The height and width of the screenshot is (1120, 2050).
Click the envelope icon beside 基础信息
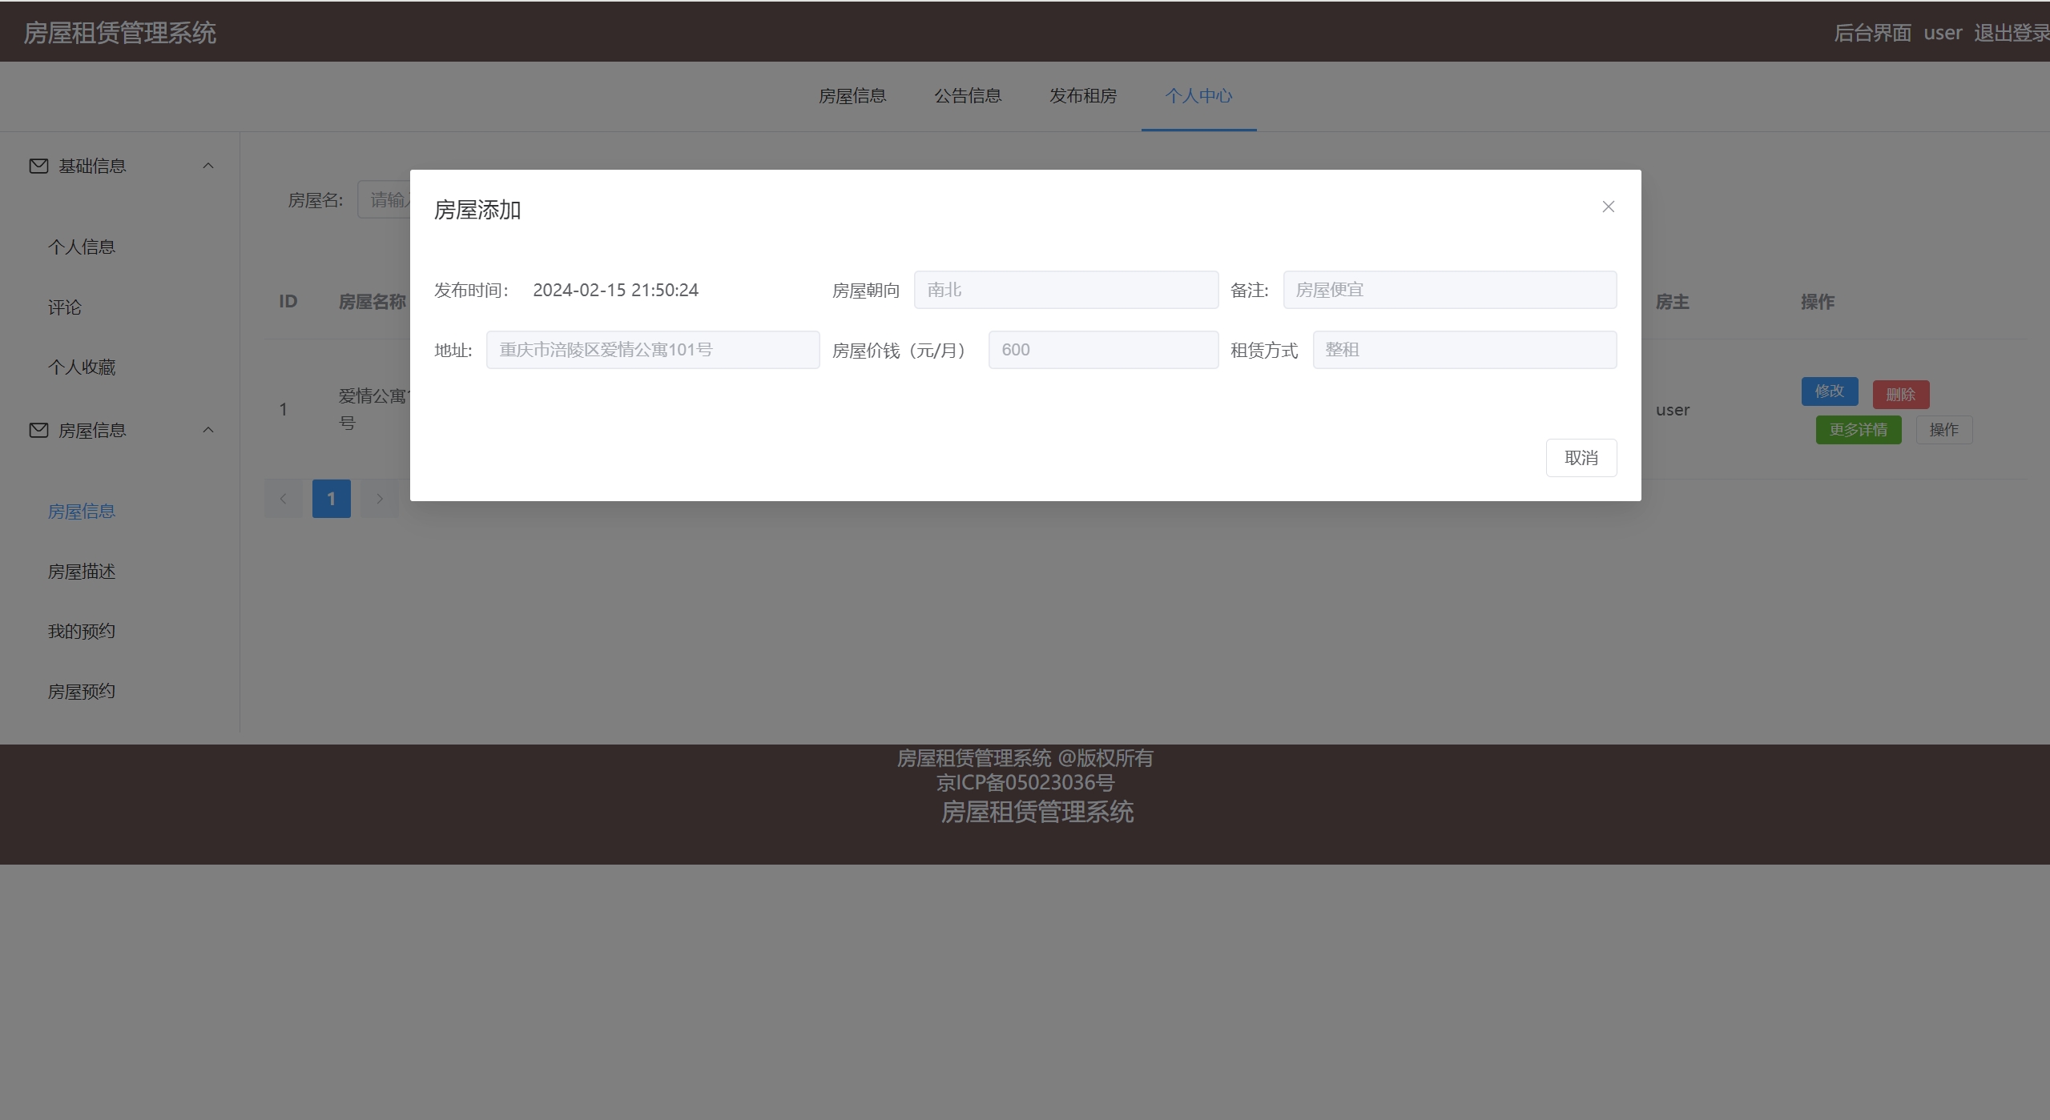pyautogui.click(x=38, y=166)
